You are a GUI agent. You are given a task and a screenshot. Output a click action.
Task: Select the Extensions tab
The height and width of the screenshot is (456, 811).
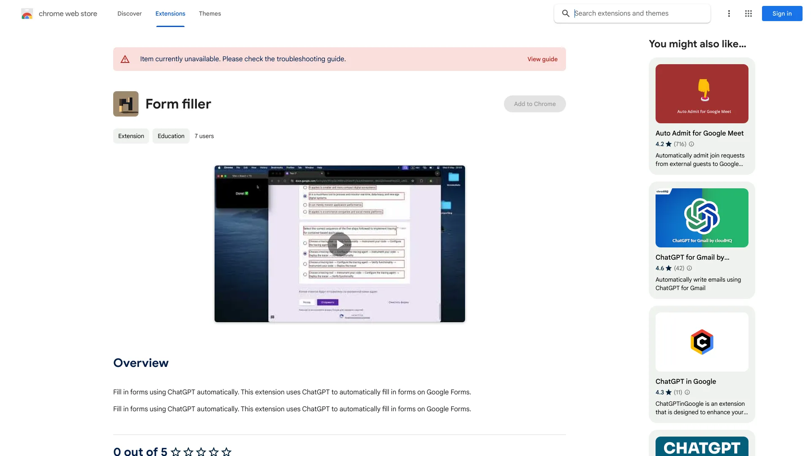pos(170,14)
